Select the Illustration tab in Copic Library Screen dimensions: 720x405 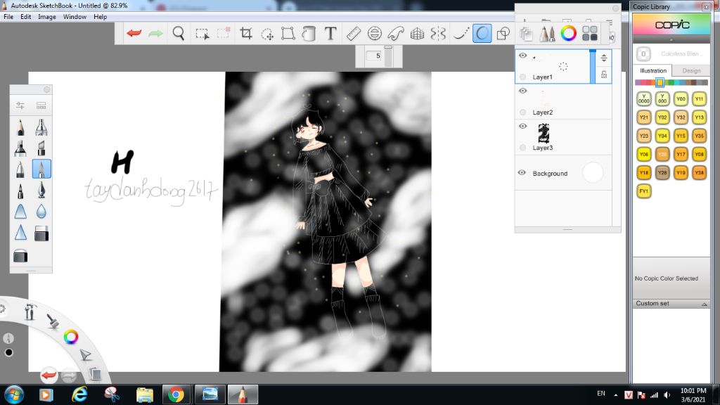(x=653, y=71)
